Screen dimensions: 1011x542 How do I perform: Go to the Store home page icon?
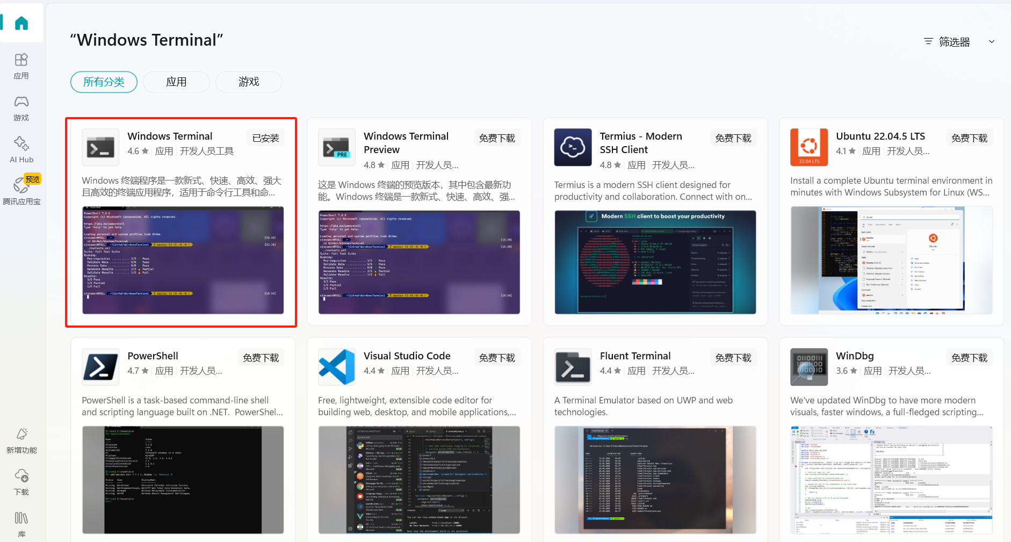point(21,23)
